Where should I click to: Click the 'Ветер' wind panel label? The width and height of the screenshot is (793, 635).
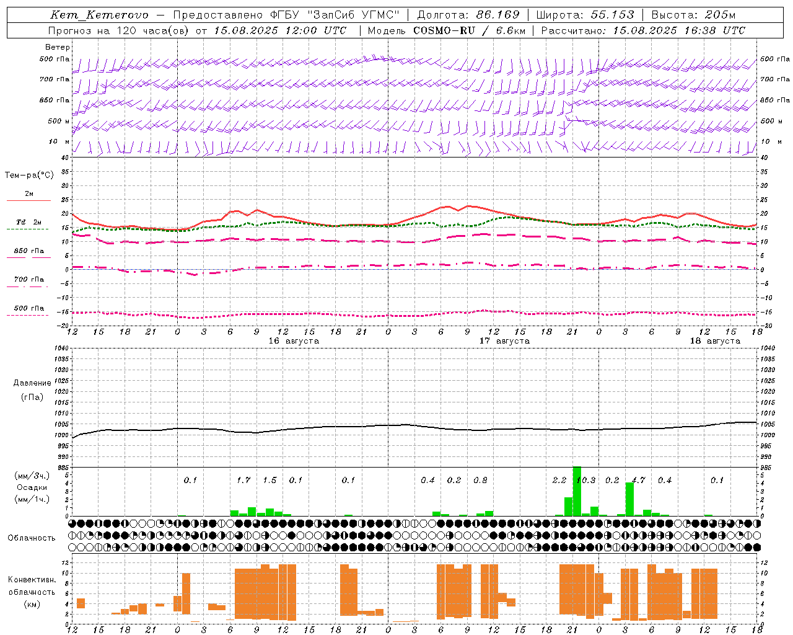click(x=58, y=47)
